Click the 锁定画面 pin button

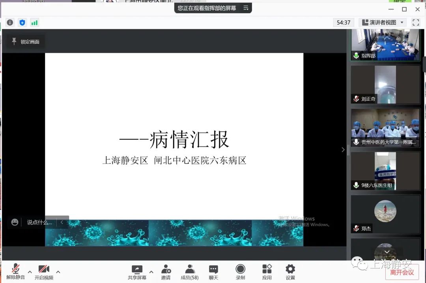click(26, 42)
